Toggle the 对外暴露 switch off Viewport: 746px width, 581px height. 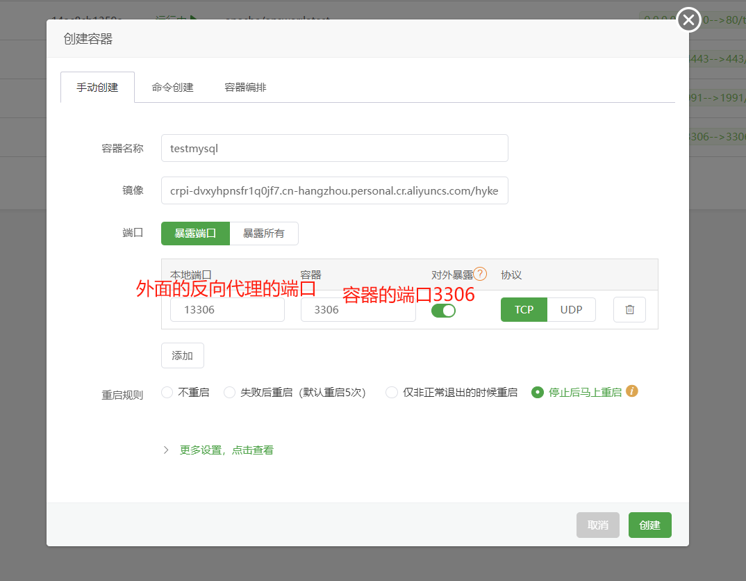443,310
